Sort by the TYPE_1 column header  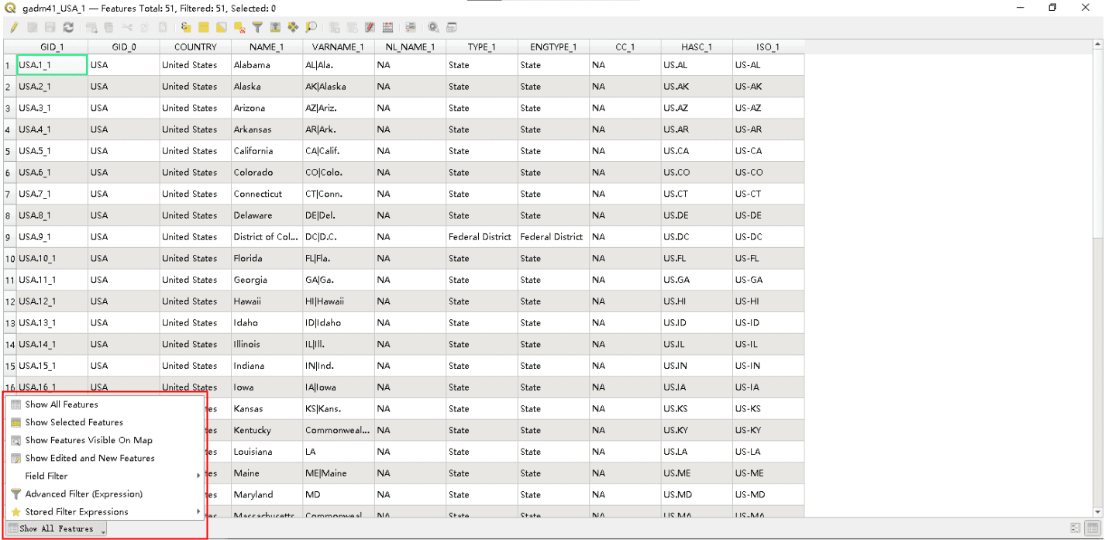pos(481,47)
